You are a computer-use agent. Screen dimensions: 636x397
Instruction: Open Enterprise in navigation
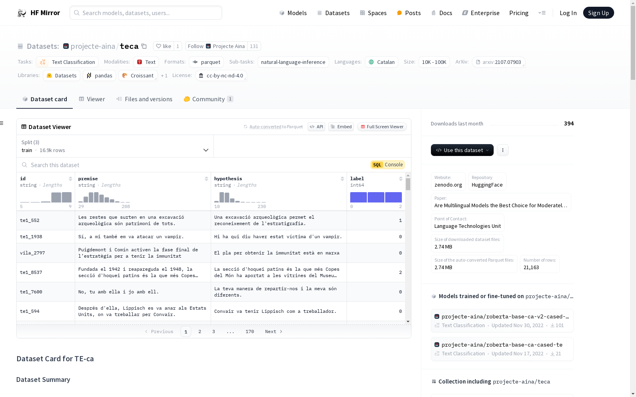(x=481, y=13)
